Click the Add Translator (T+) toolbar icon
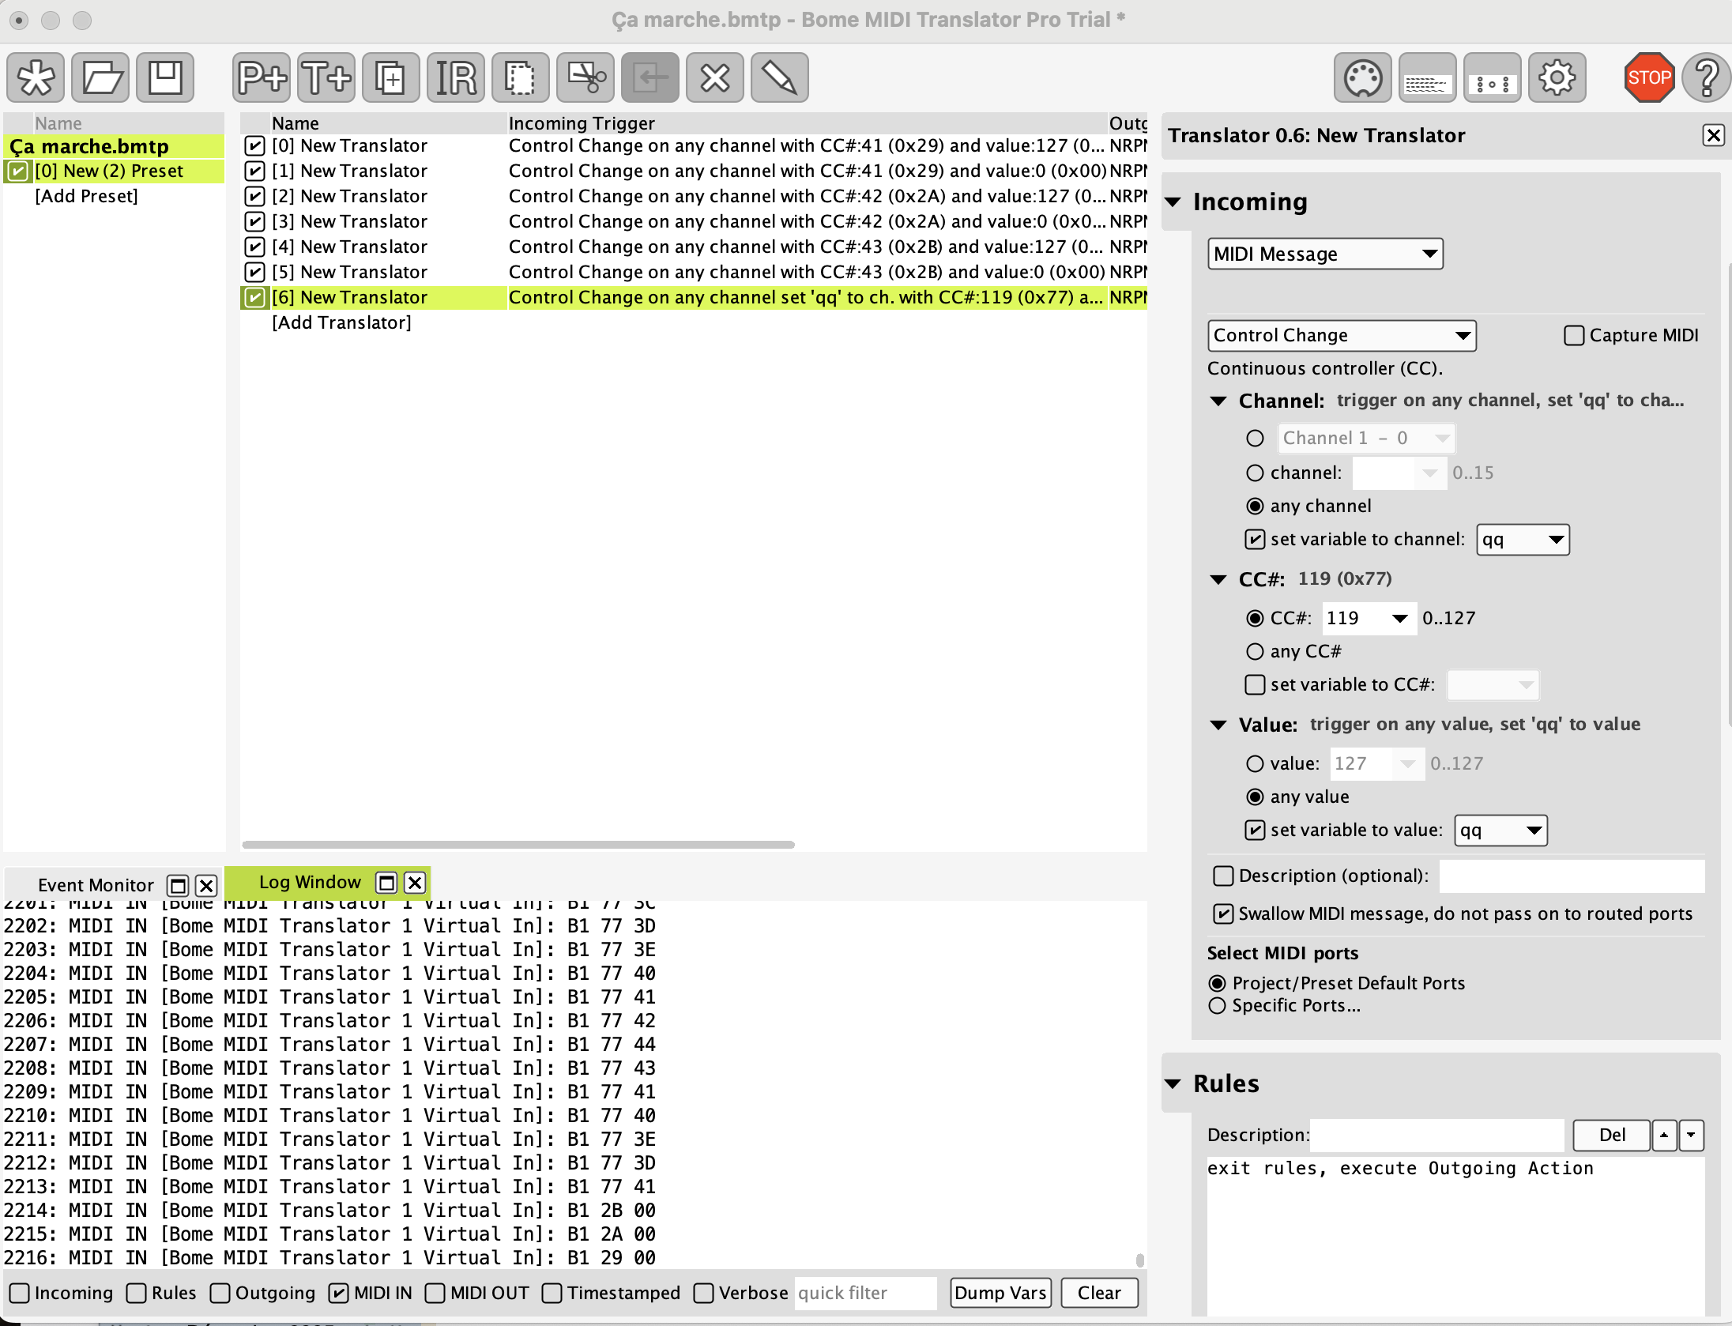This screenshot has width=1732, height=1326. point(326,77)
